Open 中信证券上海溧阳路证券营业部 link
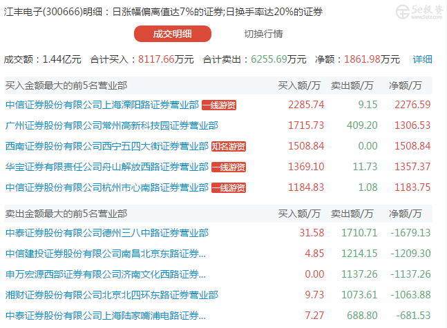447x328 pixels. (x=102, y=105)
